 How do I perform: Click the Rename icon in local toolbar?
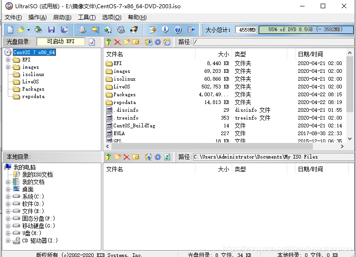[x=135, y=157]
